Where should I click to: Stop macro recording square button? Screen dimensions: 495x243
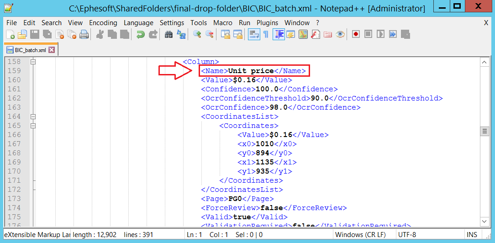[368, 34]
